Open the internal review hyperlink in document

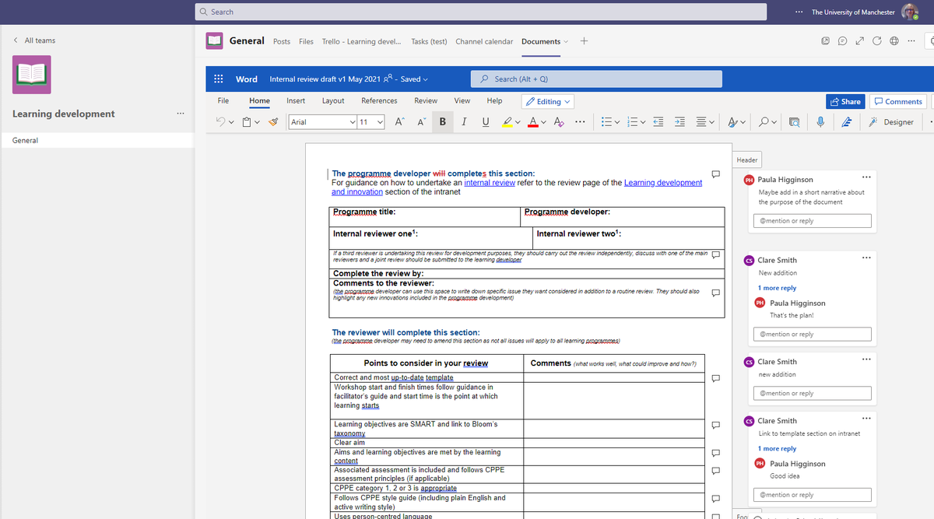[x=490, y=183]
